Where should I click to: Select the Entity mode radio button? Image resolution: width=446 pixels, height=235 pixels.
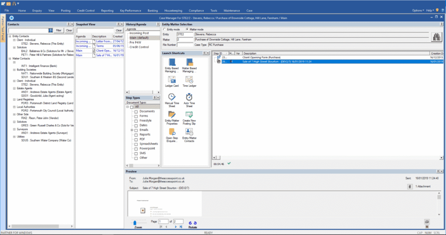click(164, 29)
